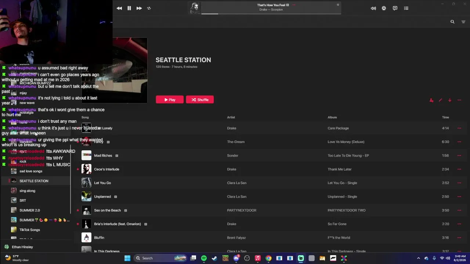Click Bluffin album art thumbnail
Viewport: 470px width, 264px height.
pos(86,238)
